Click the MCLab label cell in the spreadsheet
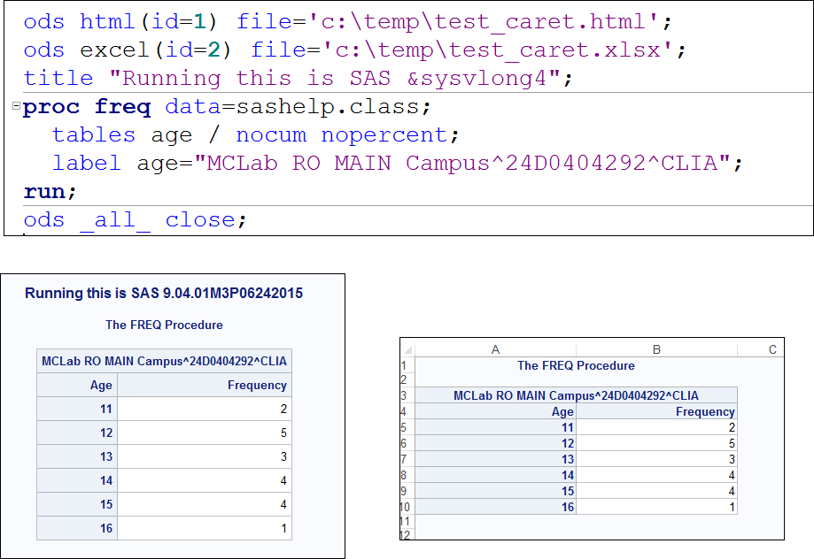 pos(576,395)
